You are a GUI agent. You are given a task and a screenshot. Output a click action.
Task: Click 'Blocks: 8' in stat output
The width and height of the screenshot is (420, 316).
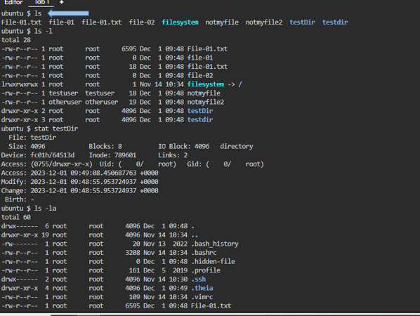tap(105, 146)
